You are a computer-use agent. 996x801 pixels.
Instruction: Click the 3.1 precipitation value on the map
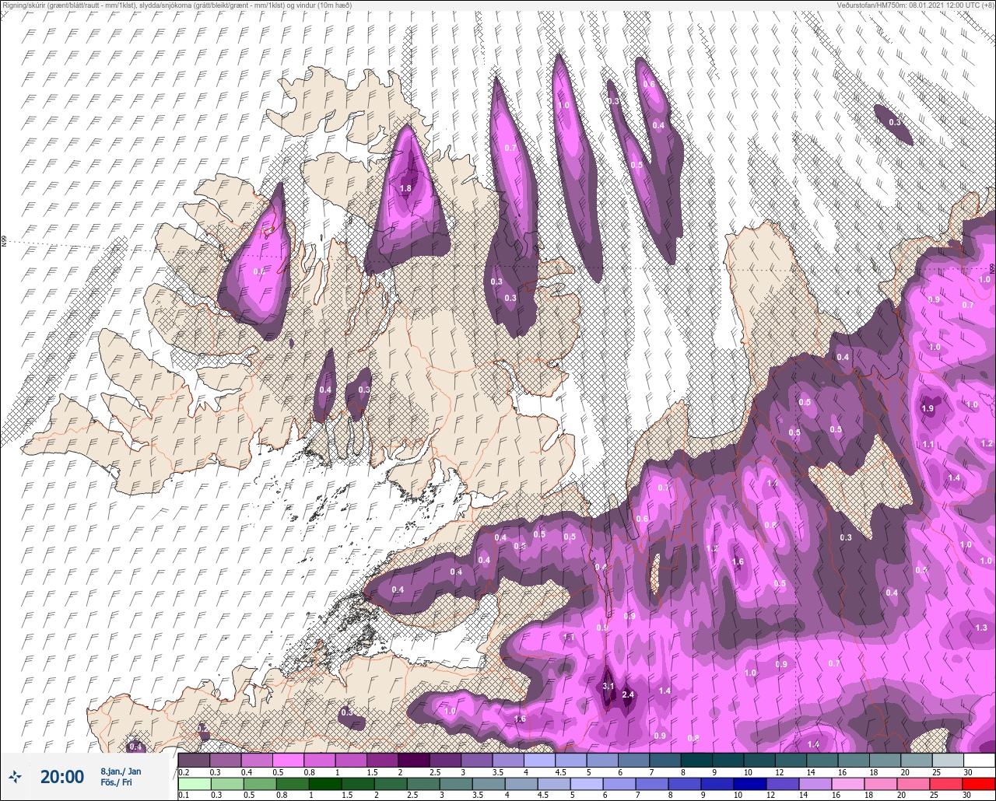[609, 686]
